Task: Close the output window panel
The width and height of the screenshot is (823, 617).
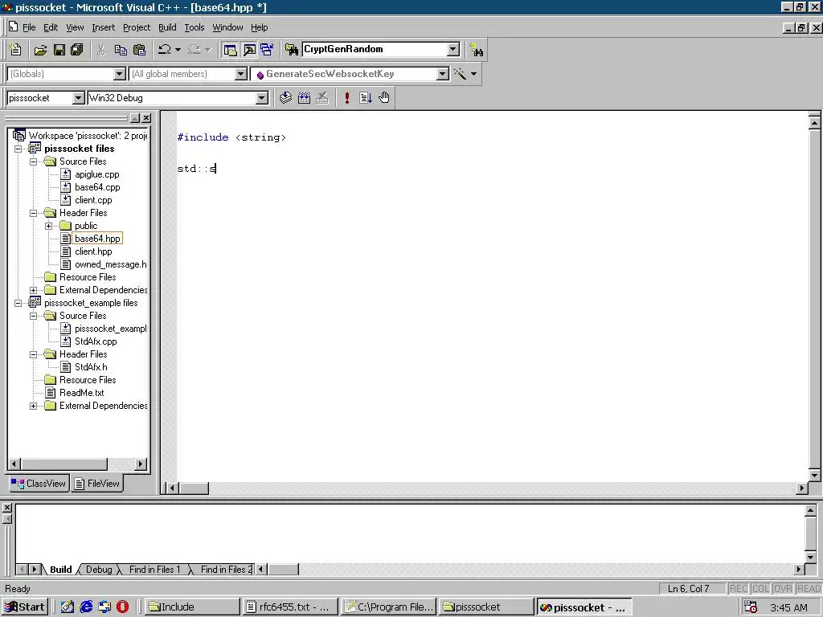Action: click(6, 508)
